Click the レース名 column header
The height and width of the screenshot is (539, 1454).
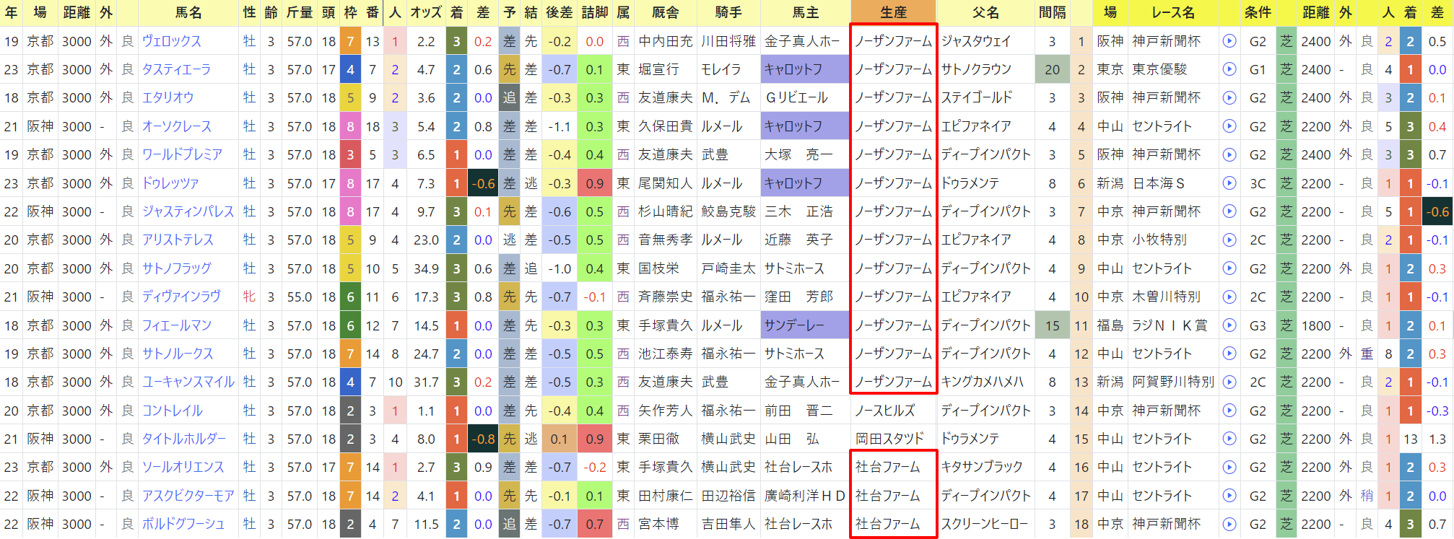tap(1173, 12)
